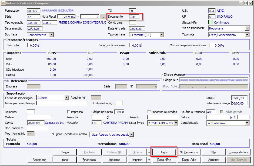The height and width of the screenshot is (166, 254).
Task: Click the app icon in title bar
Action: tap(3, 3)
